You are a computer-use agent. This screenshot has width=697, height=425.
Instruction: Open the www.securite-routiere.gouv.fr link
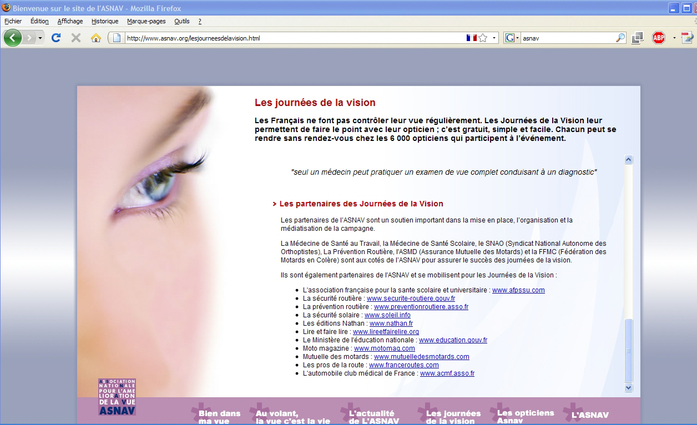pyautogui.click(x=411, y=298)
